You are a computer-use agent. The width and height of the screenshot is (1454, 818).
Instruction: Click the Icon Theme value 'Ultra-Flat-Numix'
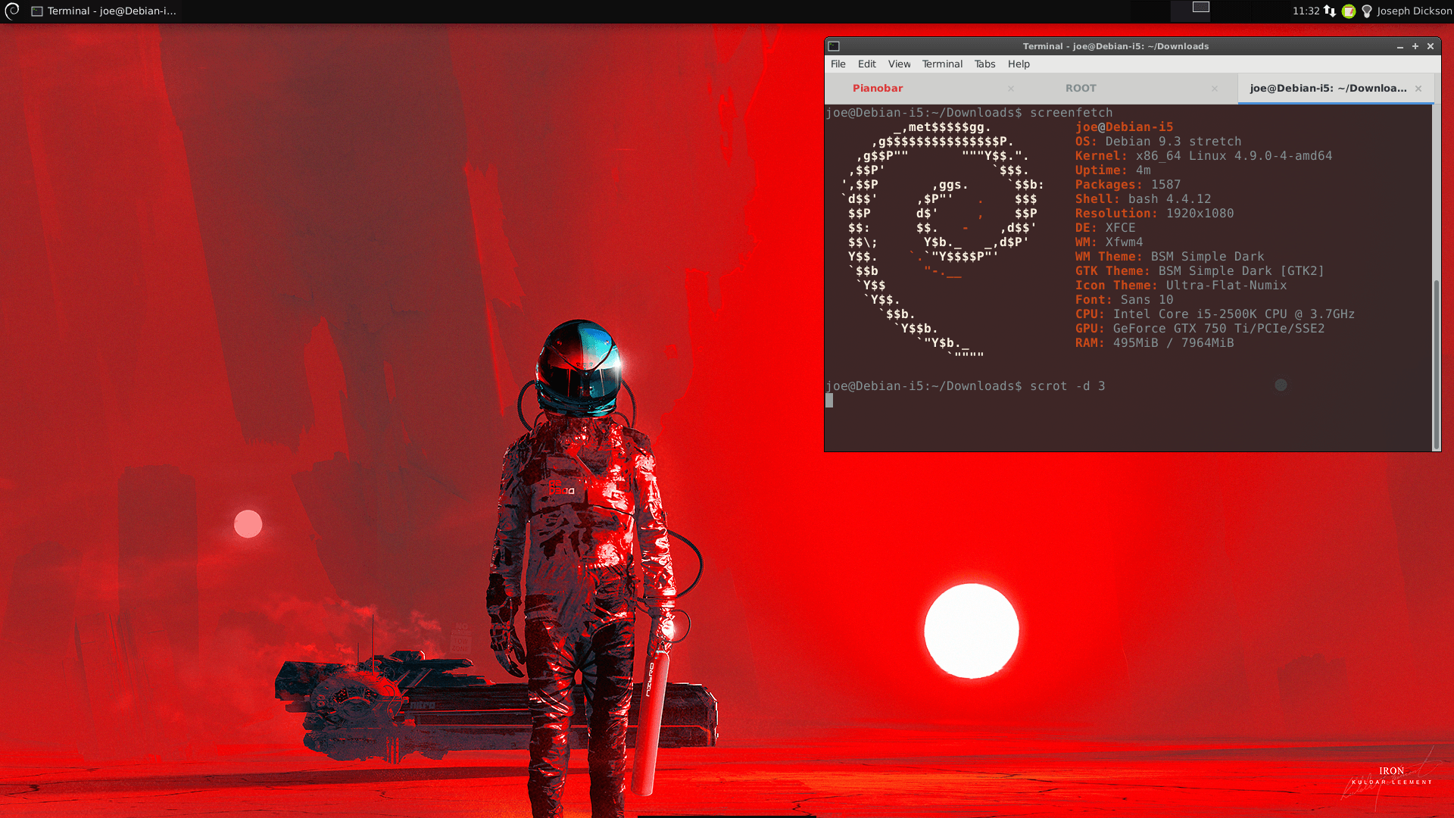coord(1226,286)
